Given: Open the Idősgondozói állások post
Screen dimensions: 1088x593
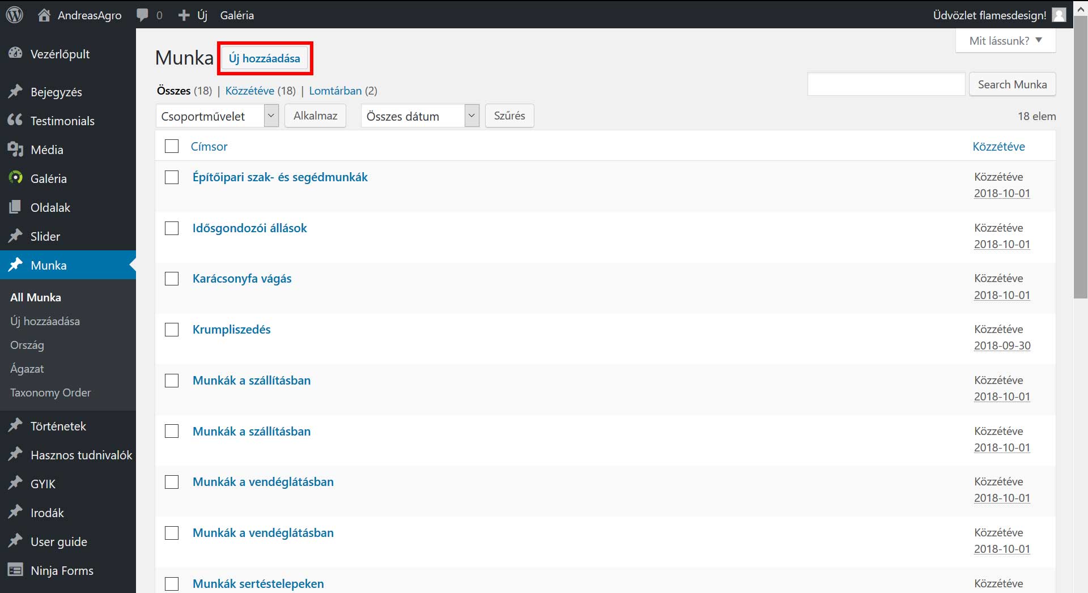Looking at the screenshot, I should pyautogui.click(x=249, y=228).
